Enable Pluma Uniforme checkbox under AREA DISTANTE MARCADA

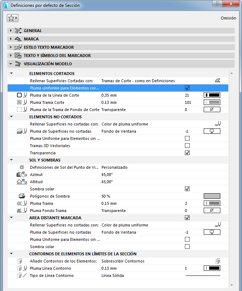[187, 239]
